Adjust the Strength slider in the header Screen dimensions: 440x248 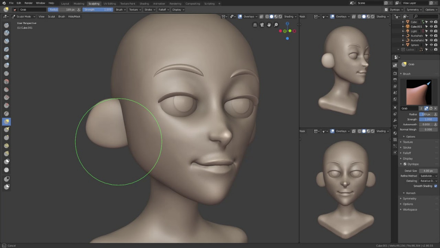98,9
